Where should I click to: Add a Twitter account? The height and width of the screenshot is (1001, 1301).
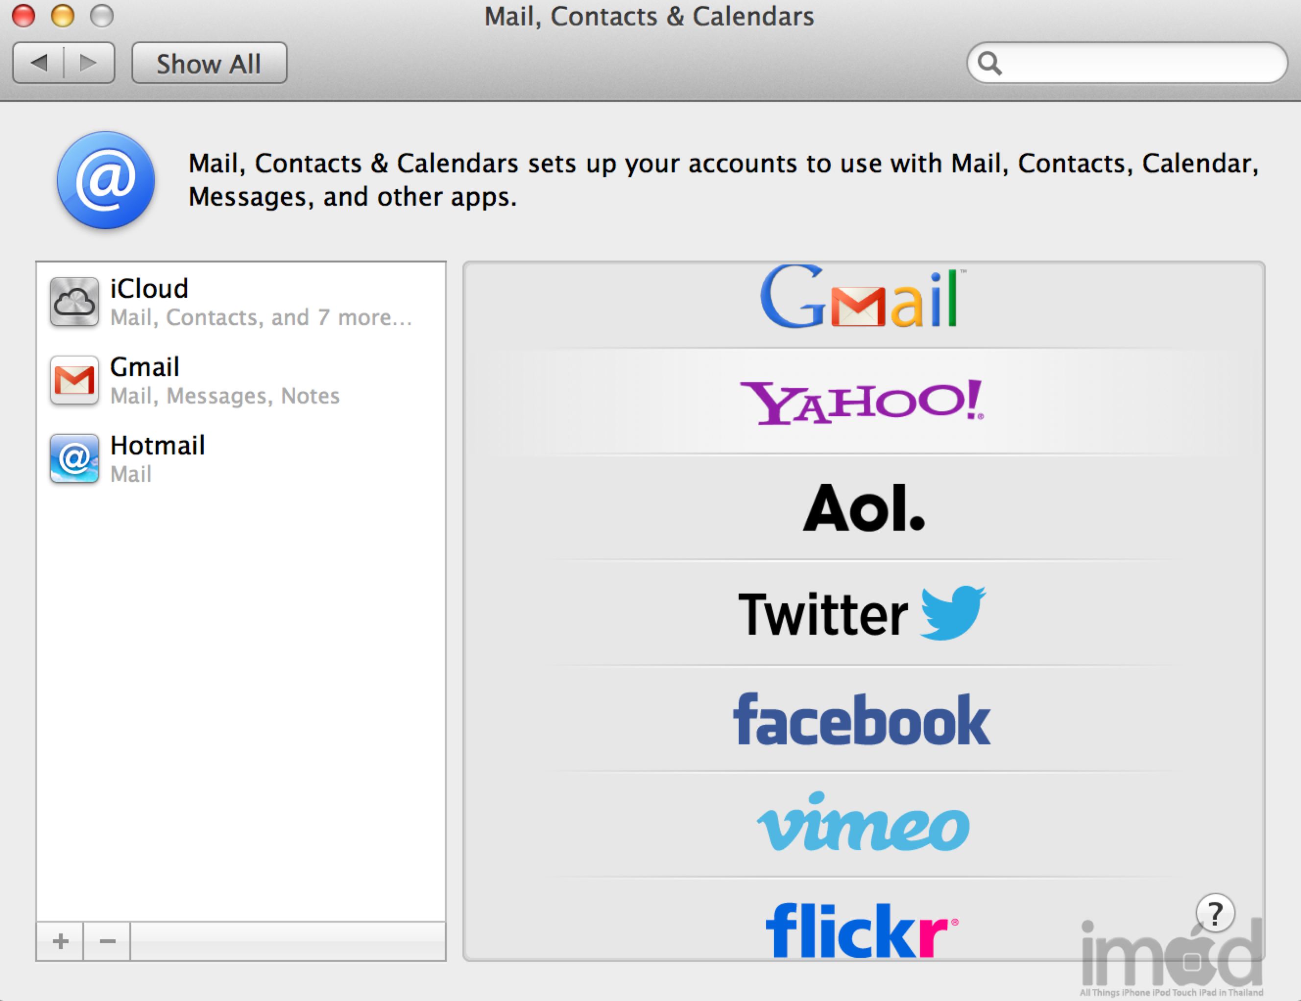point(862,613)
